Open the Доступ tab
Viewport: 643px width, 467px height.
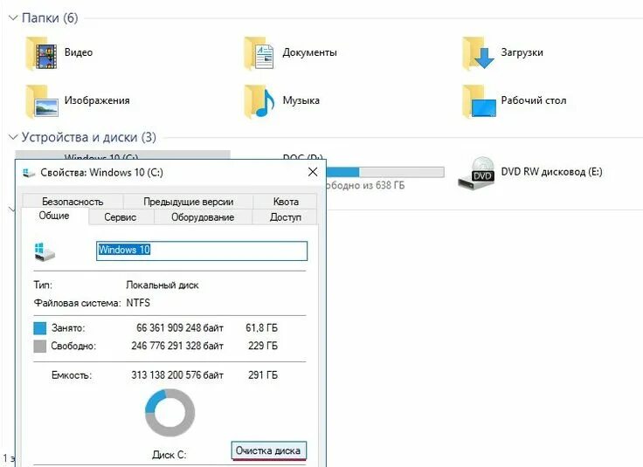(286, 217)
